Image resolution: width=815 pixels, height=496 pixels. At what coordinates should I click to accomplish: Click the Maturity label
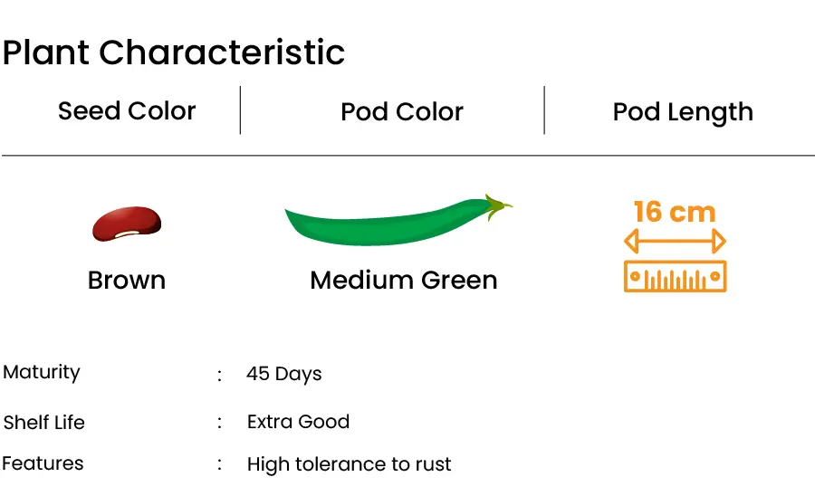coord(42,372)
